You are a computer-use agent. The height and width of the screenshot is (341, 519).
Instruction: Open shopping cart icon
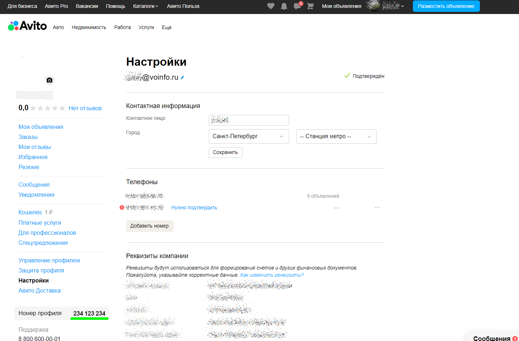[311, 6]
